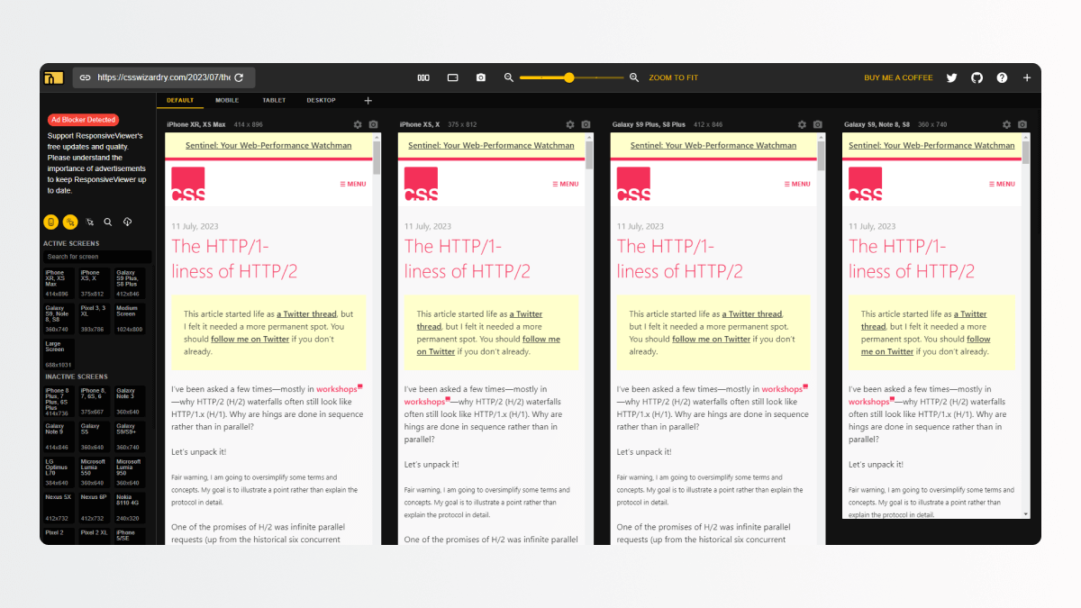Open the screen search magnifier icon
The image size is (1081, 608).
108,221
